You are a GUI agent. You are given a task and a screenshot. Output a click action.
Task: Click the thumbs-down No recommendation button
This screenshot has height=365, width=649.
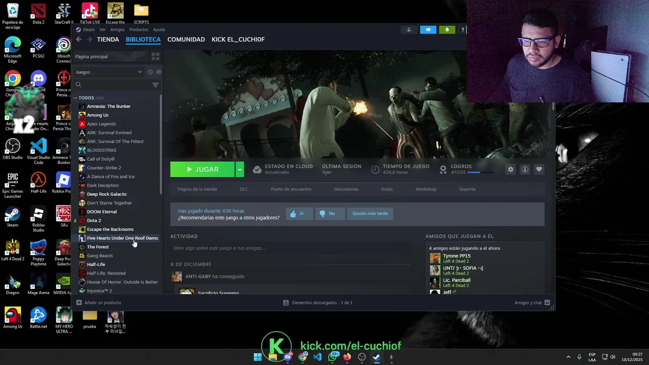pos(329,213)
